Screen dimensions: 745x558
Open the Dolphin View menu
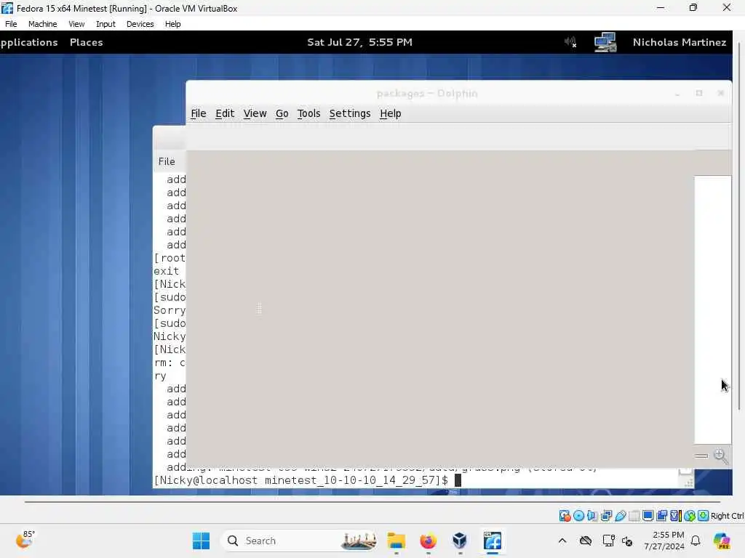255,113
